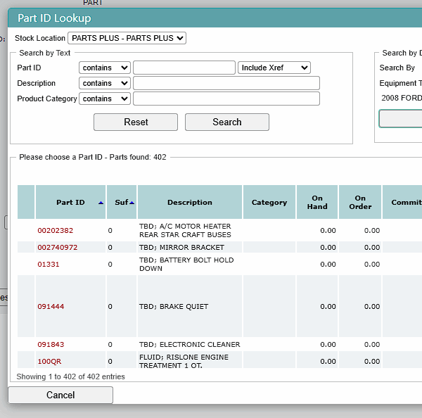Select part 00202382 link

[55, 231]
